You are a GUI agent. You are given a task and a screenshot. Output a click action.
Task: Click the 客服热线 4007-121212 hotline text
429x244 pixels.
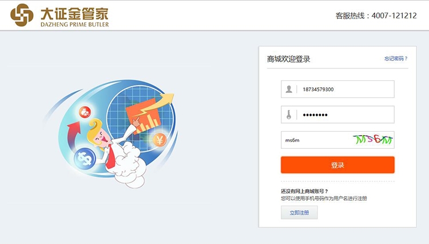click(376, 15)
